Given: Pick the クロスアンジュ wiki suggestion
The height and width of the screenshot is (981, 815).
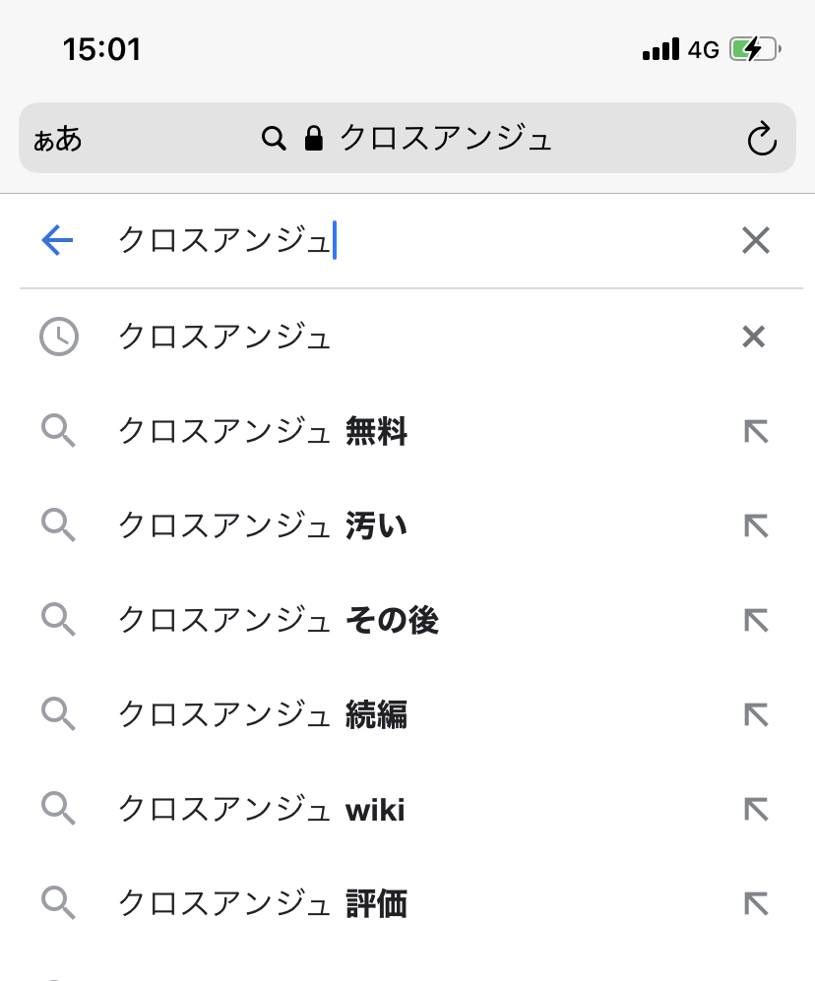Looking at the screenshot, I should click(261, 810).
